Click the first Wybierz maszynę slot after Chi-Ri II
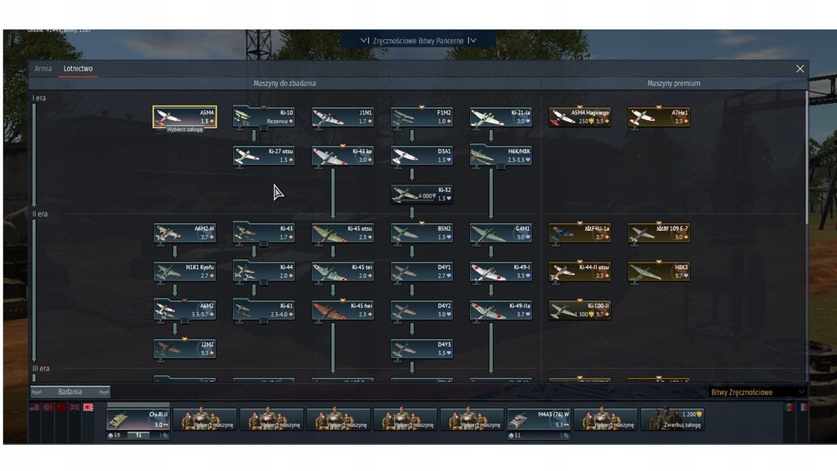The width and height of the screenshot is (837, 471). (205, 419)
